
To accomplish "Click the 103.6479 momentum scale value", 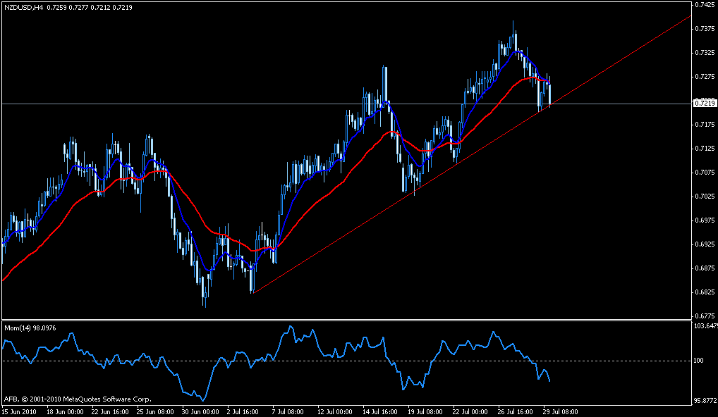I will pos(705,327).
